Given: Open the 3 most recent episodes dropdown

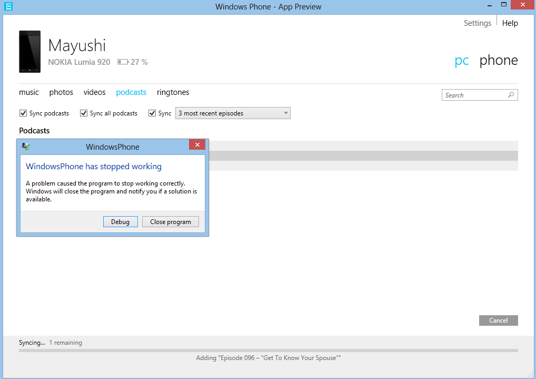Looking at the screenshot, I should pyautogui.click(x=233, y=113).
